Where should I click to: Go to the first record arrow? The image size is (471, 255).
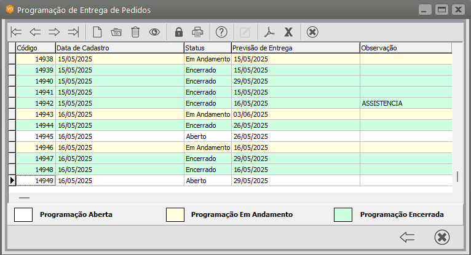click(x=17, y=32)
